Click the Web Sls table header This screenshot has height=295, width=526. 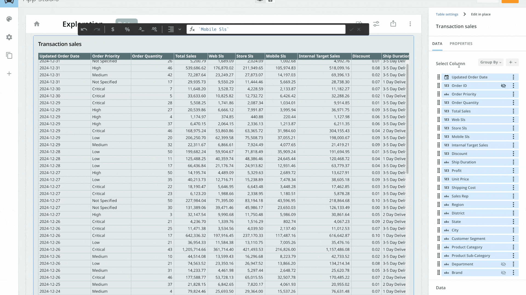point(221,56)
